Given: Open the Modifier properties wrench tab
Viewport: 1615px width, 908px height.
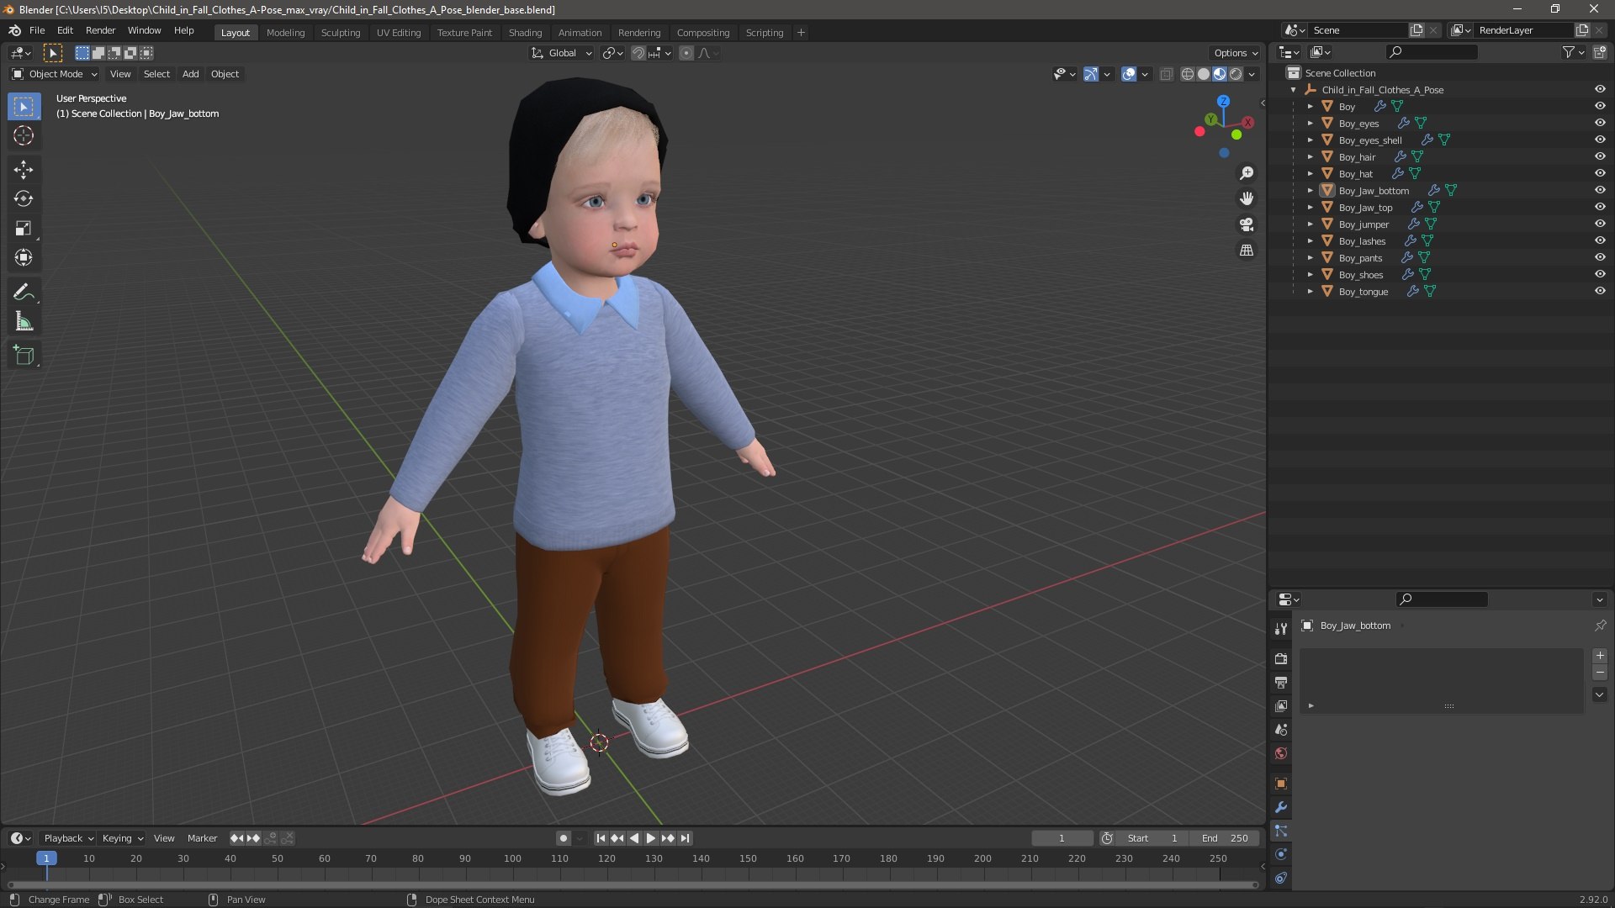Looking at the screenshot, I should point(1280,807).
